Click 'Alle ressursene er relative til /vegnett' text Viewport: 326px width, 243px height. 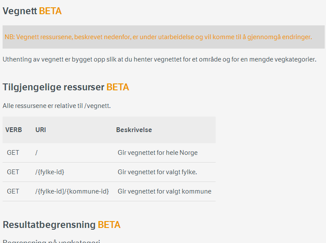[x=57, y=106]
